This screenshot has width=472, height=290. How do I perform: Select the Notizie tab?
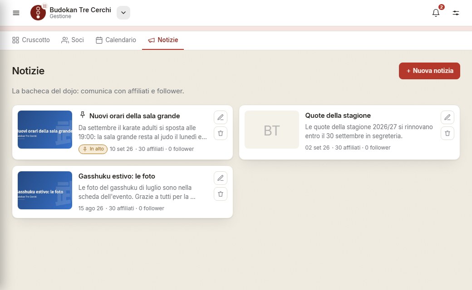tap(163, 40)
